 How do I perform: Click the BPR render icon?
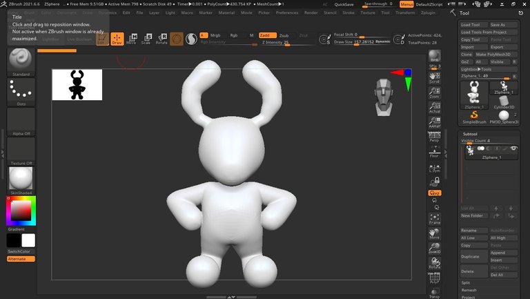(x=434, y=56)
